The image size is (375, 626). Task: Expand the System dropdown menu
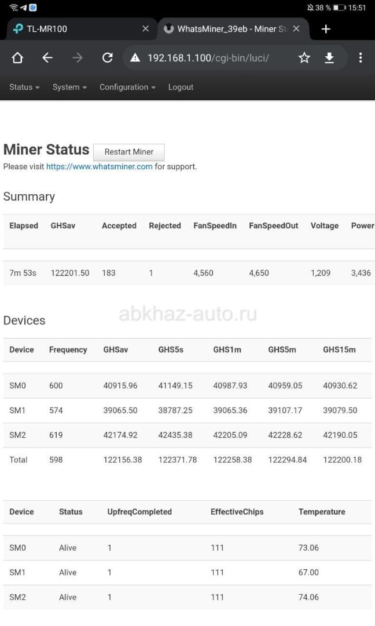click(x=69, y=87)
